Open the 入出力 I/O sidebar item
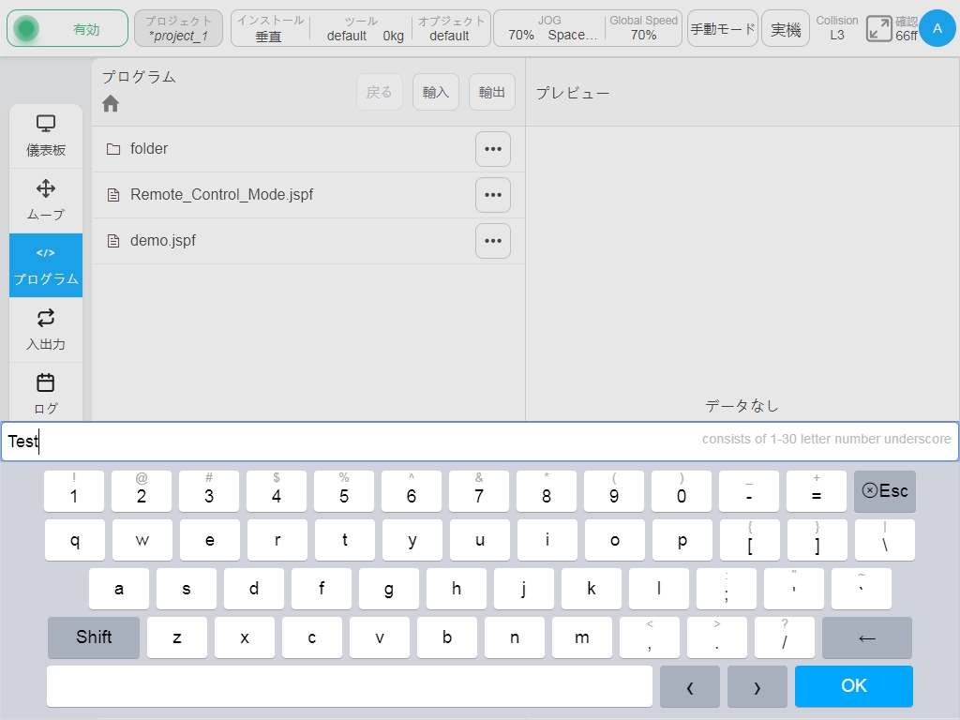The image size is (960, 720). tap(46, 330)
